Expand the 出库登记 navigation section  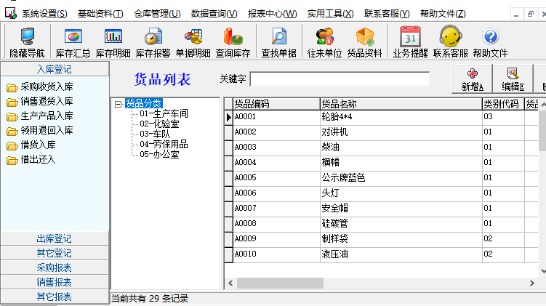pos(55,238)
